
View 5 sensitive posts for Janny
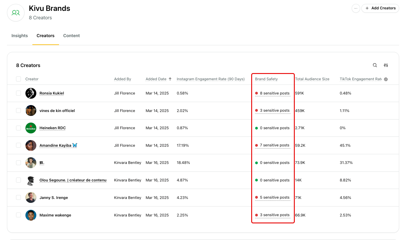(272, 197)
